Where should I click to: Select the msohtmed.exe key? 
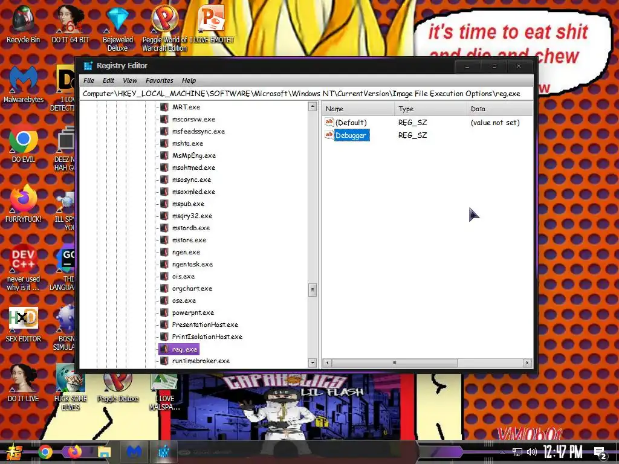coord(193,168)
